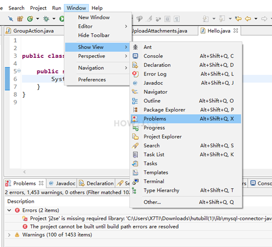
Task: Toggle Mark Occurrences highlighter icon
Action: (149, 19)
